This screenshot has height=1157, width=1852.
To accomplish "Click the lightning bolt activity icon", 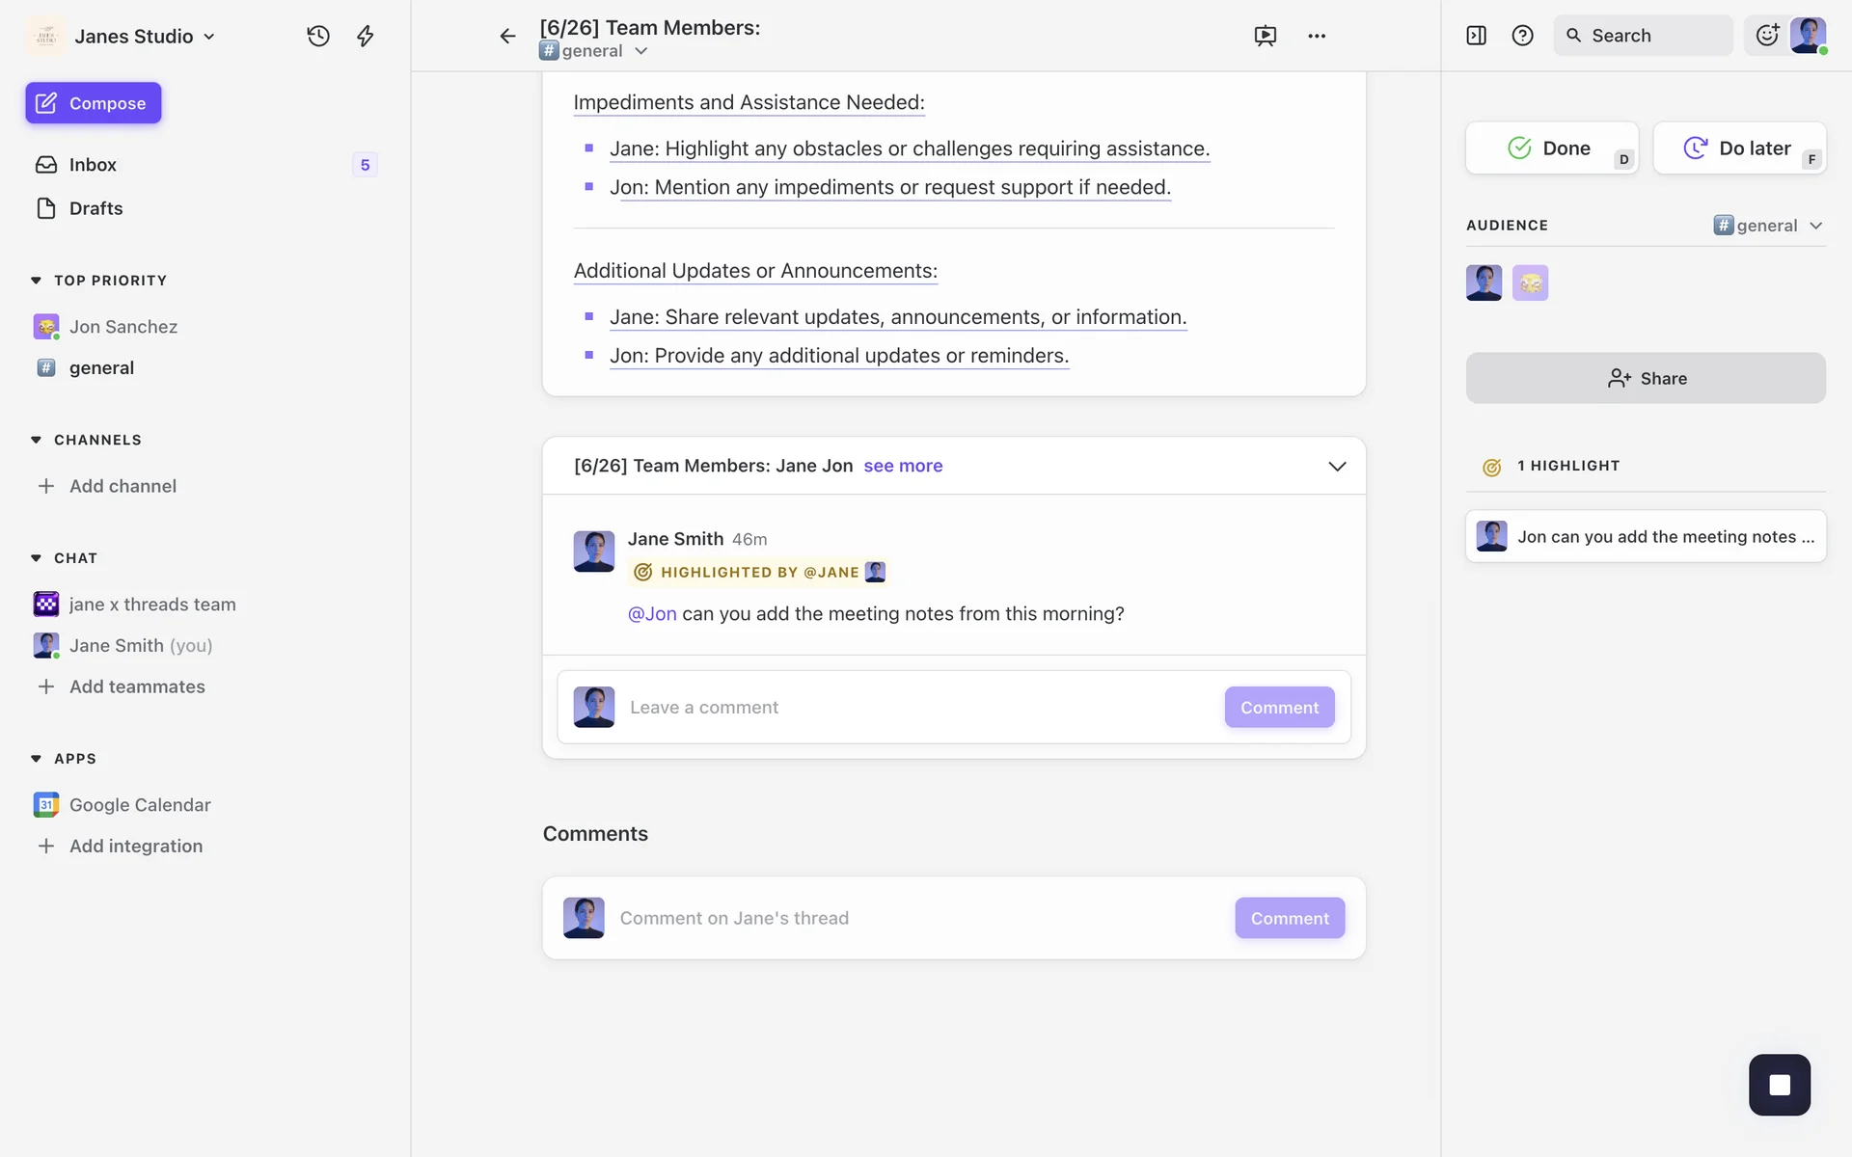I will point(365,36).
